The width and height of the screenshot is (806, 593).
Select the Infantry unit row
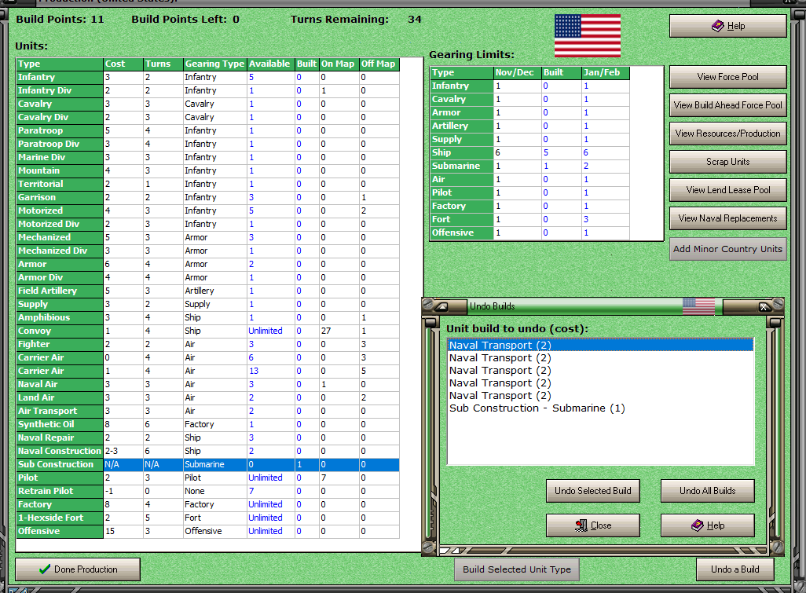point(207,77)
